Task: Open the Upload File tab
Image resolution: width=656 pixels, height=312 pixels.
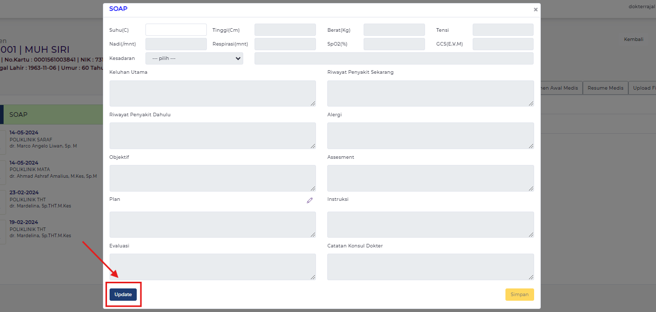Action: (645, 88)
